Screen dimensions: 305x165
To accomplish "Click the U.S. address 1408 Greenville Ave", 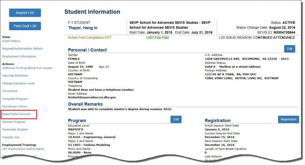I will pyautogui.click(x=247, y=59).
